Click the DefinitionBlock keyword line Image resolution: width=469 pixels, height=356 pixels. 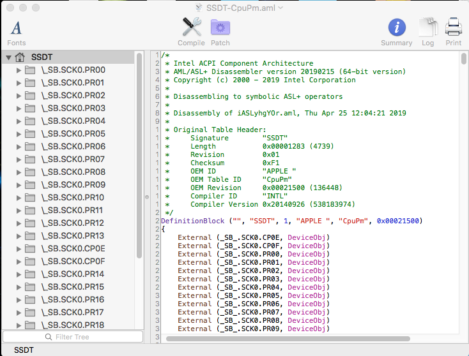click(x=292, y=221)
